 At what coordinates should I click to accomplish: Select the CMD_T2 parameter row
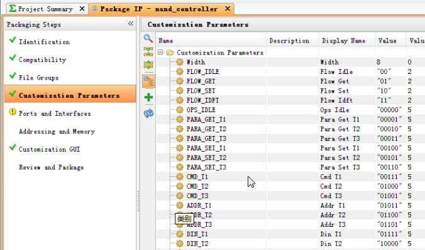(x=290, y=186)
